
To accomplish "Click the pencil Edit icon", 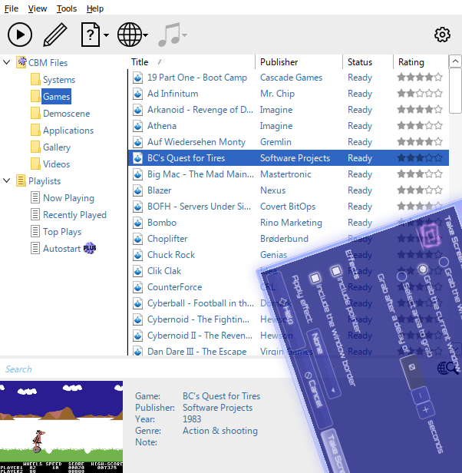I will pos(55,35).
